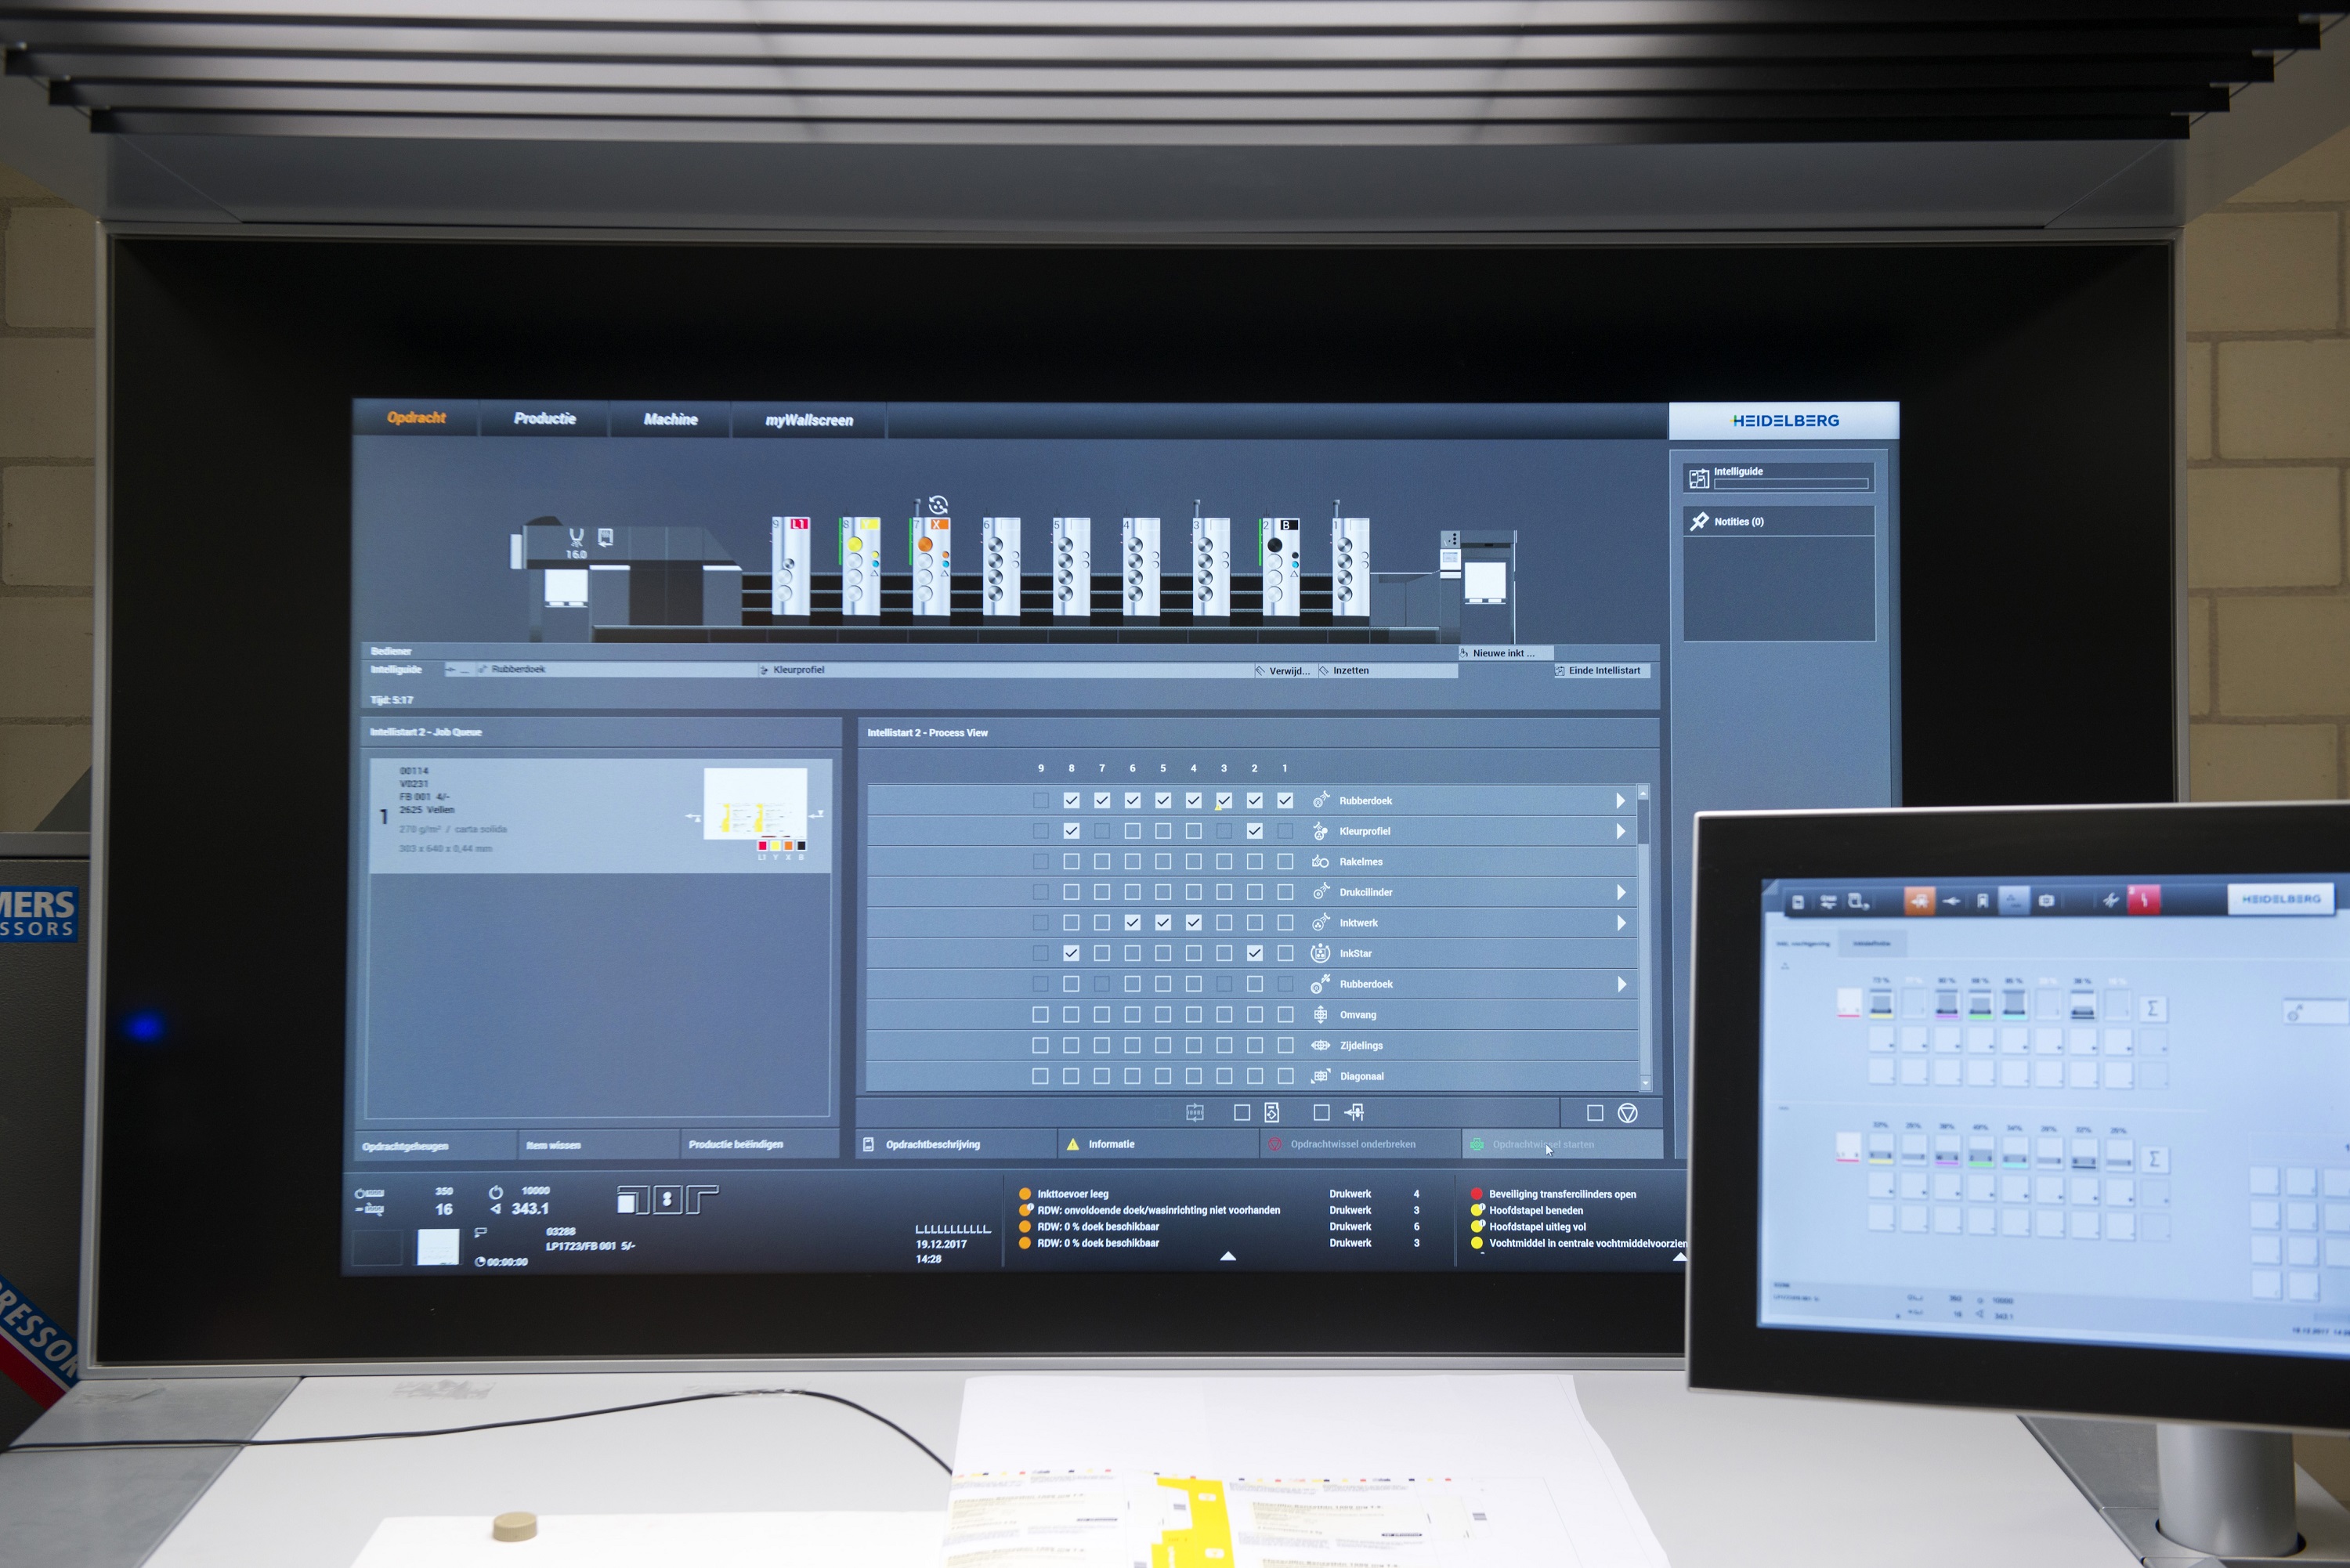Open the Opdracht tab
Viewport: 2350px width, 1568px height.
click(416, 417)
